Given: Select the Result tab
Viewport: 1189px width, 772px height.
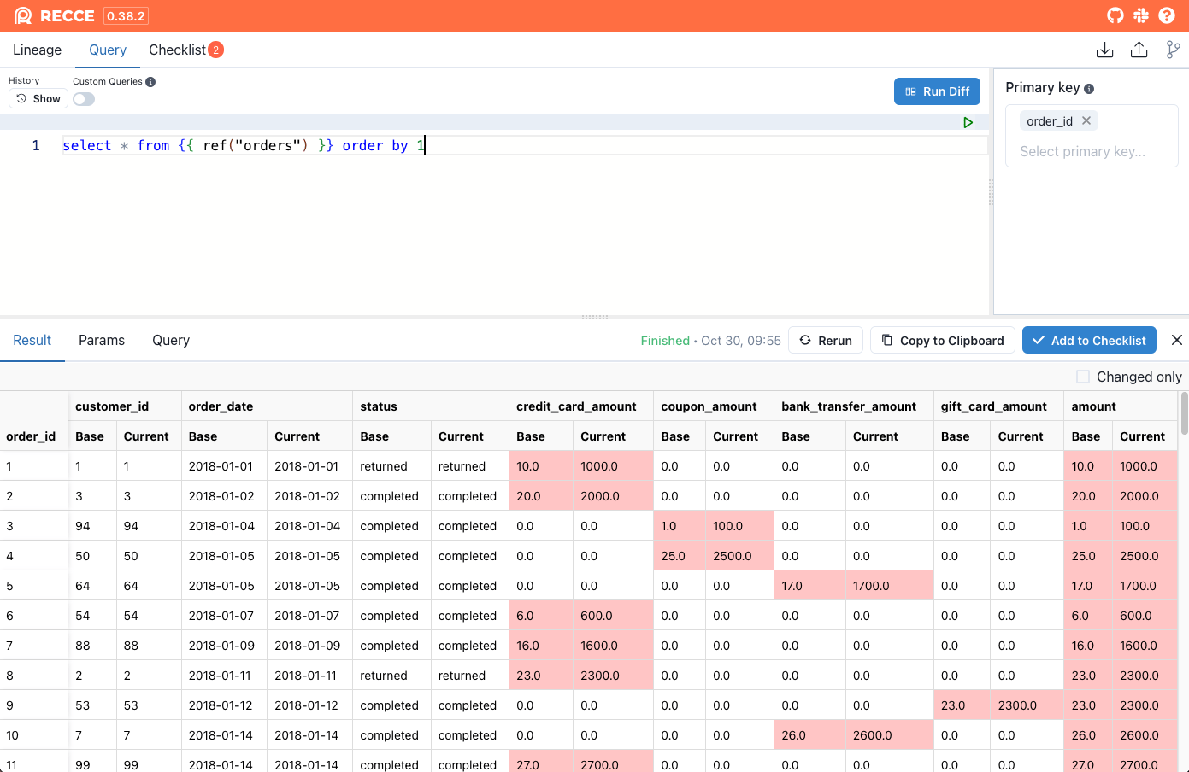Looking at the screenshot, I should coord(32,340).
